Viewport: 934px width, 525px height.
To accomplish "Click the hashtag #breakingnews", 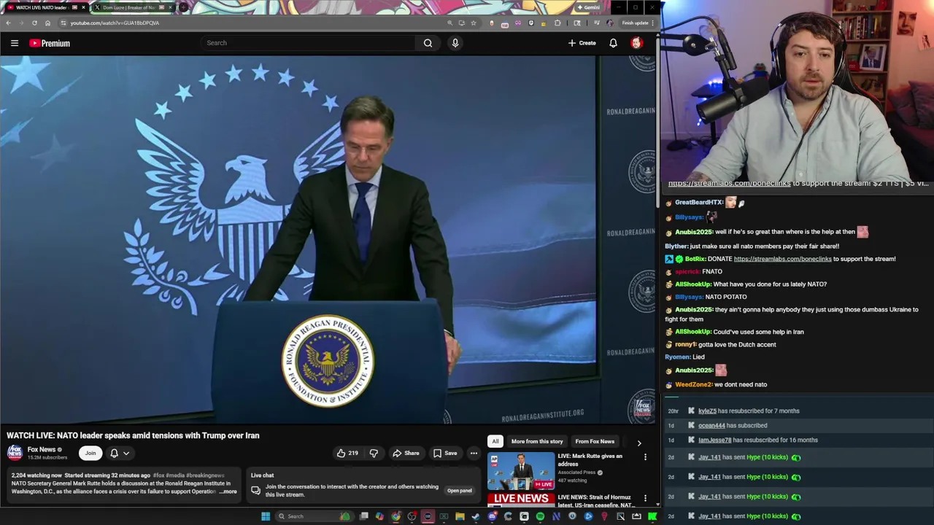I will 204,475.
